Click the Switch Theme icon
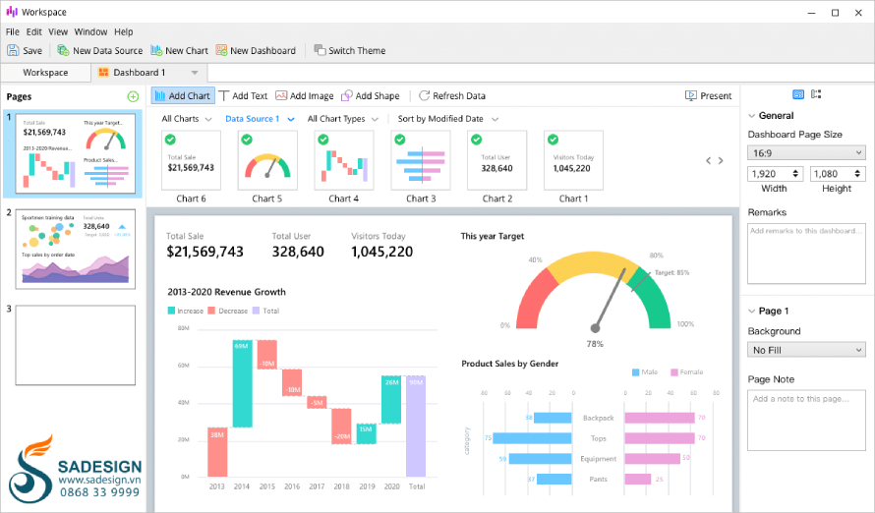Viewport: 875px width, 513px height. pyautogui.click(x=320, y=50)
